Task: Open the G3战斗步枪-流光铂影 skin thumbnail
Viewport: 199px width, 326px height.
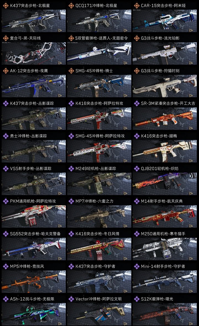Action: click(165, 53)
